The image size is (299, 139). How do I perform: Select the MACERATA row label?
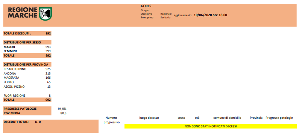[11, 78]
